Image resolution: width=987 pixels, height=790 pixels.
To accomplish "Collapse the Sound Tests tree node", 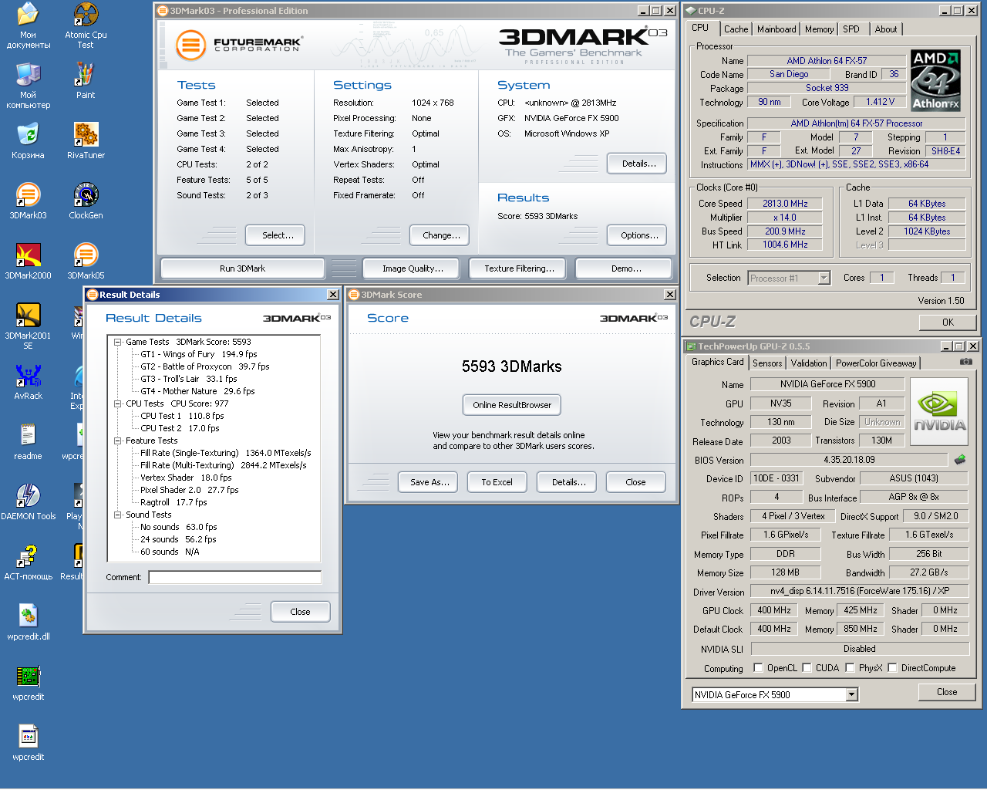I will [118, 515].
